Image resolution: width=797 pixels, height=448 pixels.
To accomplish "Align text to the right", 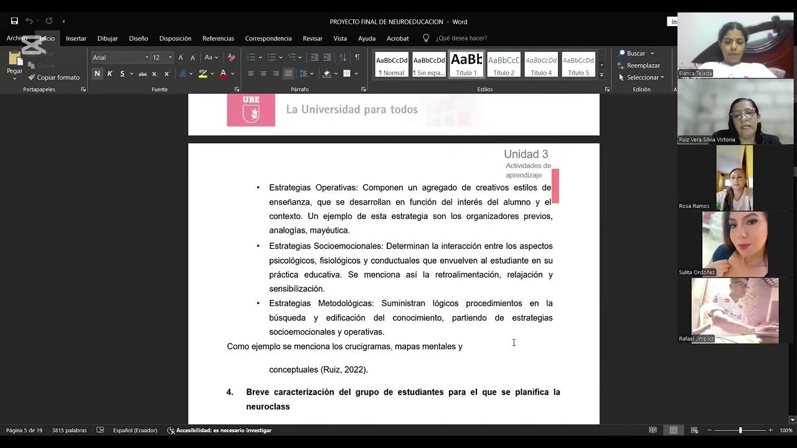I will tap(276, 73).
